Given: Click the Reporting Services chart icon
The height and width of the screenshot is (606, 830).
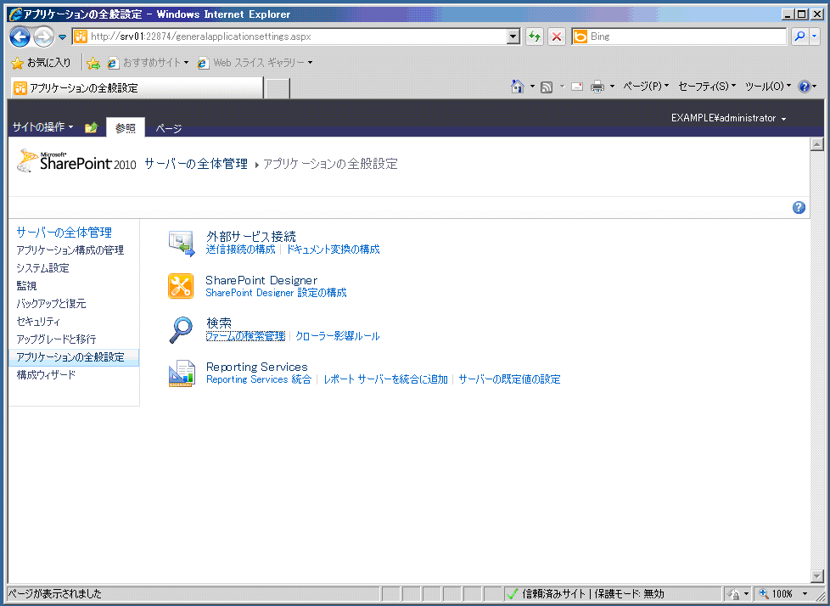Looking at the screenshot, I should [x=182, y=373].
